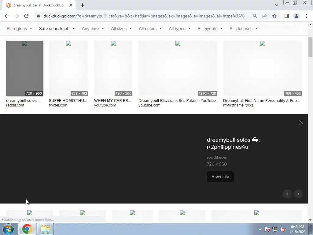Select the 768 × 432 myfirstname.rocks thumbnail
The width and height of the screenshot is (313, 235).
[x=263, y=68]
